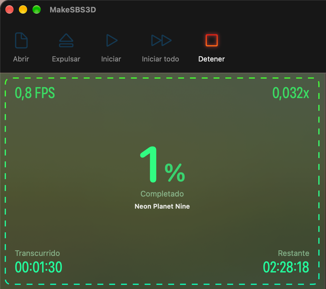Click the 1% progress figure
This screenshot has width=326, height=289.
pos(162,165)
